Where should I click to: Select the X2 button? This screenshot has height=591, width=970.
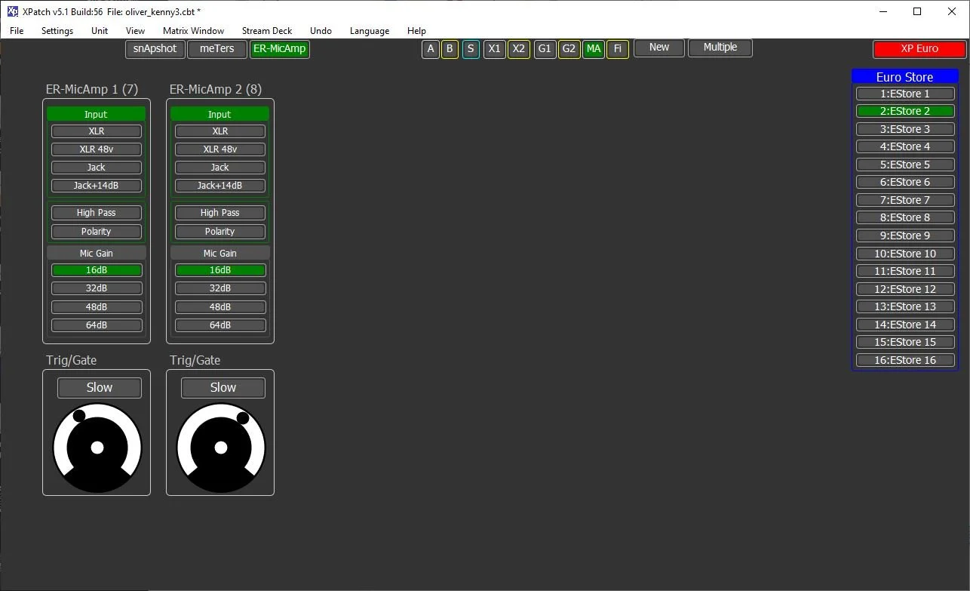point(519,49)
